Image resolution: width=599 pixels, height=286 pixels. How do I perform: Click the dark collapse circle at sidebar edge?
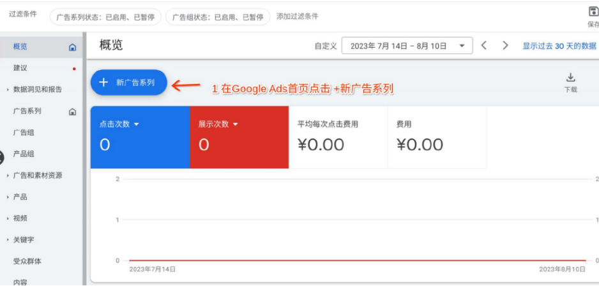pos(1,157)
